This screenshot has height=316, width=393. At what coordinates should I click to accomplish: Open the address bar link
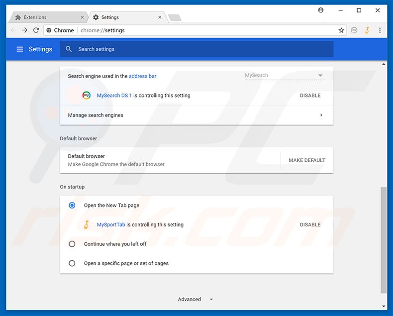142,76
